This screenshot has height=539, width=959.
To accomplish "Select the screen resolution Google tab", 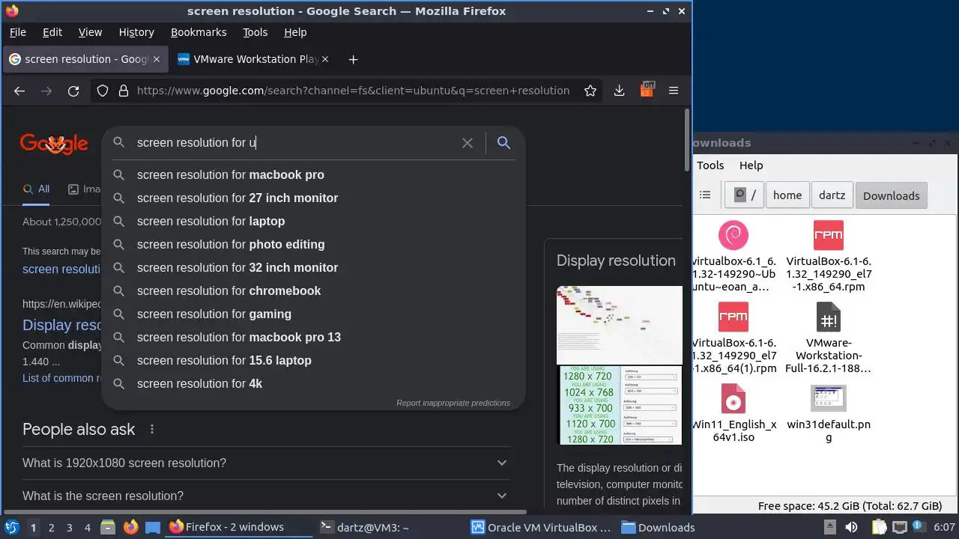I will (x=85, y=59).
